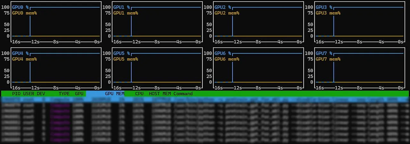
Task: Click the 'GPU0 mem%' legend label
Action: click(24, 13)
